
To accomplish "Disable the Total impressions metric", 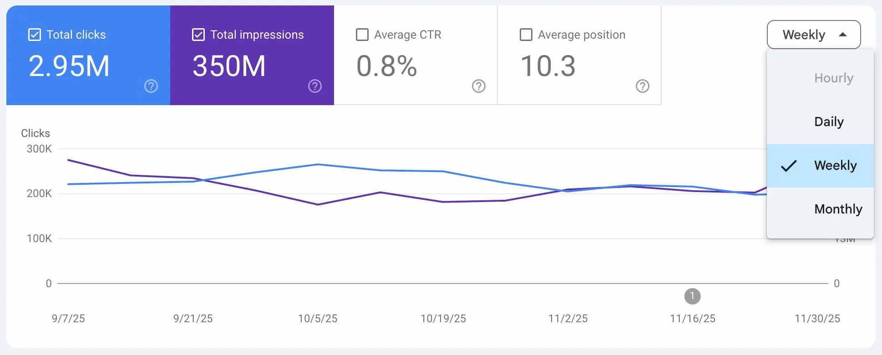I will 198,34.
